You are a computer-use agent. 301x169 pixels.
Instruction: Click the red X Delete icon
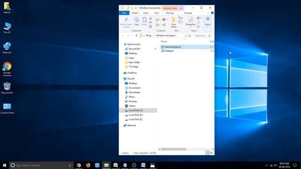coord(164,20)
